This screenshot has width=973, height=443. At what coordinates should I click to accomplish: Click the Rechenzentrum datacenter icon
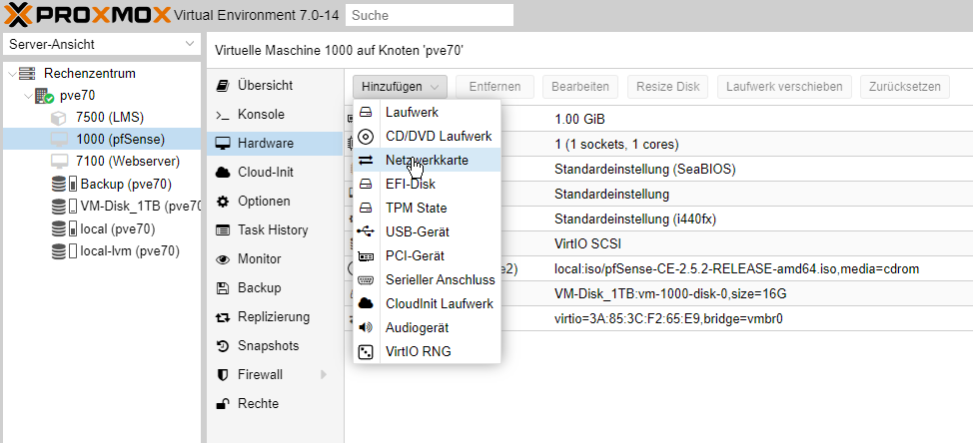tap(27, 73)
